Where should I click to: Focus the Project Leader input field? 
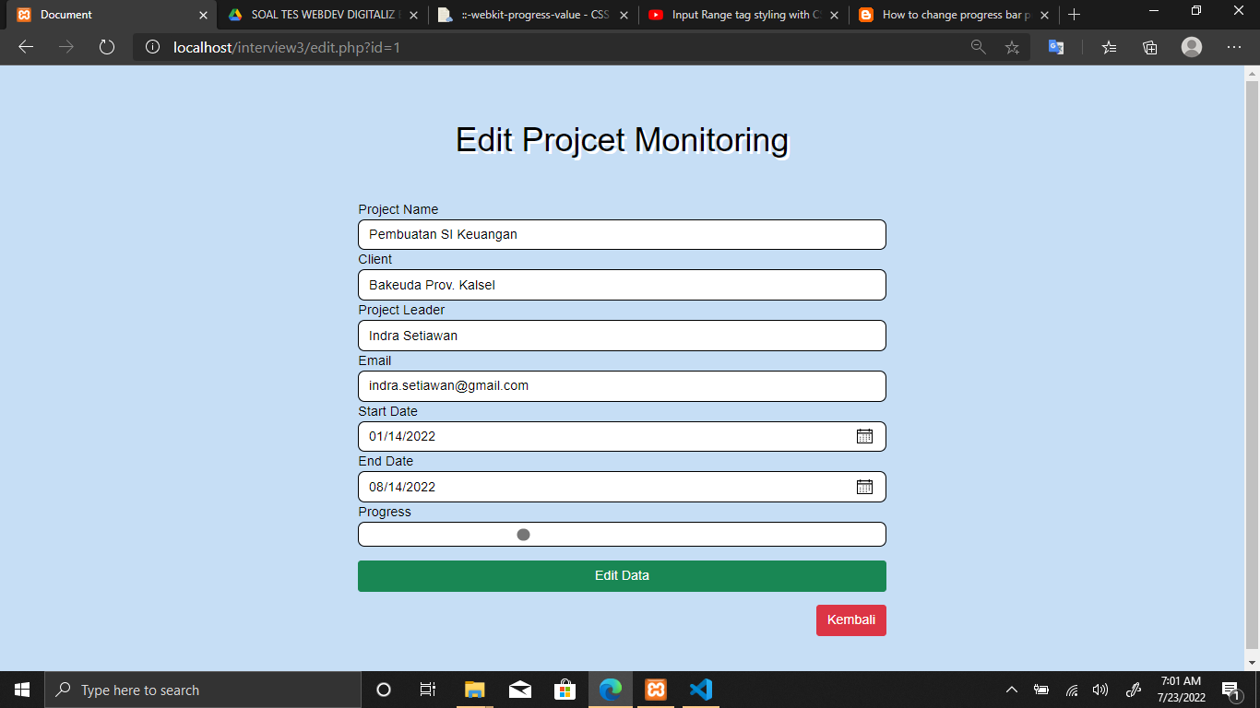tap(622, 336)
